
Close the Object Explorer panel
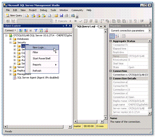[x=70, y=26]
